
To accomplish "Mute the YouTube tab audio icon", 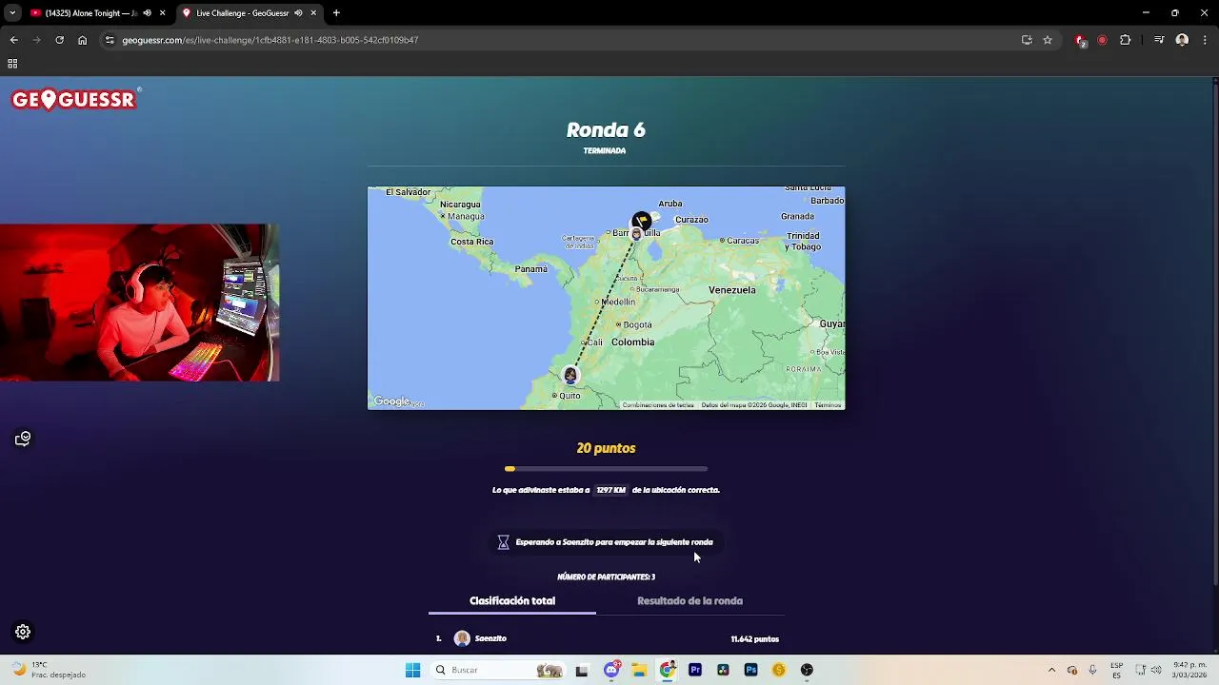I will (147, 13).
